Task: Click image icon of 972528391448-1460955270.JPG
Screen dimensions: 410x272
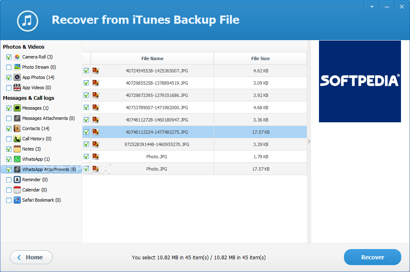Action: tap(96, 144)
